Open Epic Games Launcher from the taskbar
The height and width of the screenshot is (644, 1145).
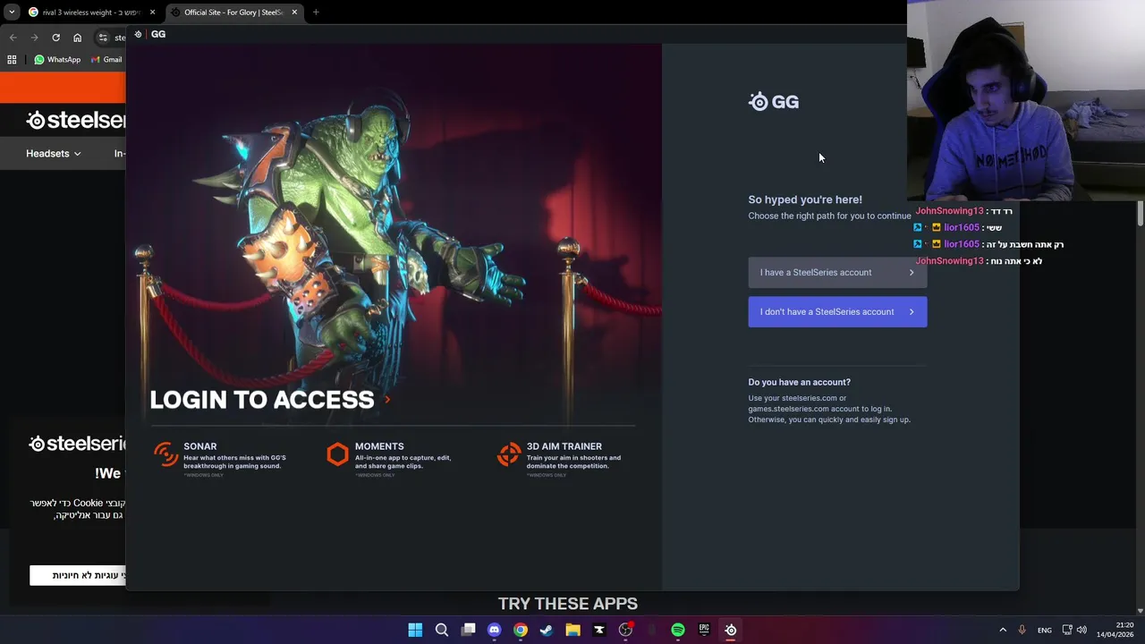[704, 630]
